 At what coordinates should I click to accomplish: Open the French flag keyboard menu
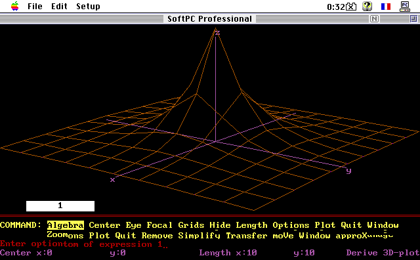[386, 7]
